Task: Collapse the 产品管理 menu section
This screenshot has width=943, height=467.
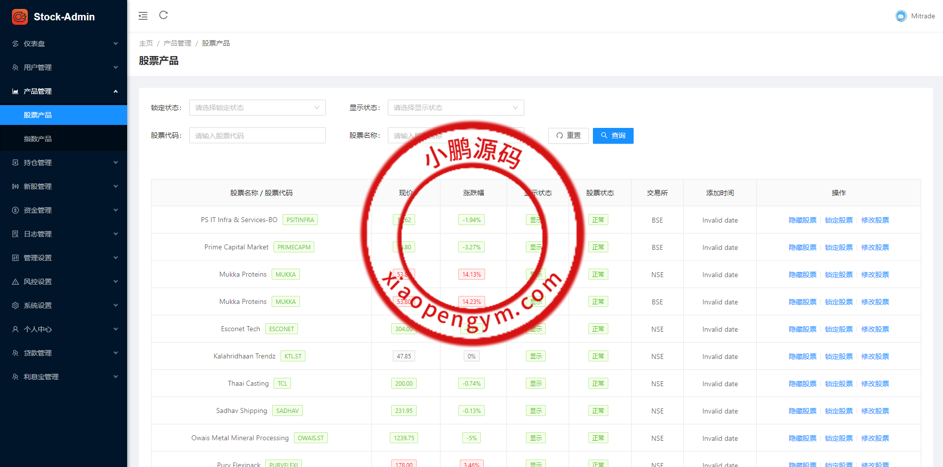Action: 64,91
